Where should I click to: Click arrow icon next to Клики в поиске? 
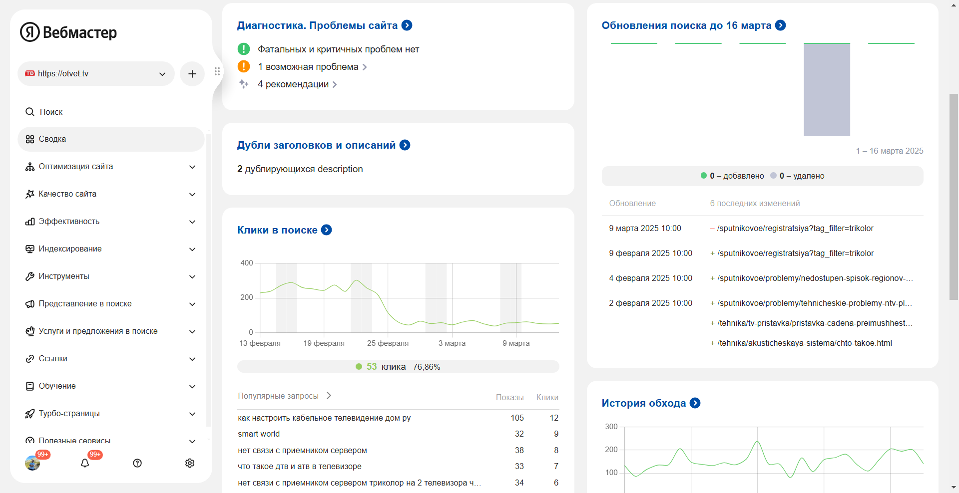(327, 230)
